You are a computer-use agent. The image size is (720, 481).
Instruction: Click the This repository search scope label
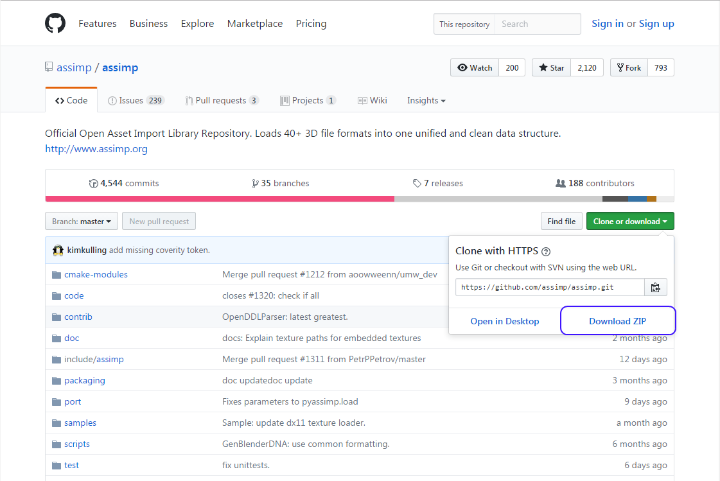(x=464, y=24)
